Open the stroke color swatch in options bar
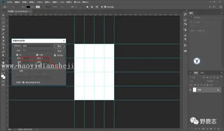The height and width of the screenshot is (131, 224). [x=38, y=7]
